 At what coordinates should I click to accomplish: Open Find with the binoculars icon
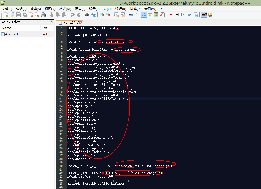pyautogui.click(x=87, y=15)
